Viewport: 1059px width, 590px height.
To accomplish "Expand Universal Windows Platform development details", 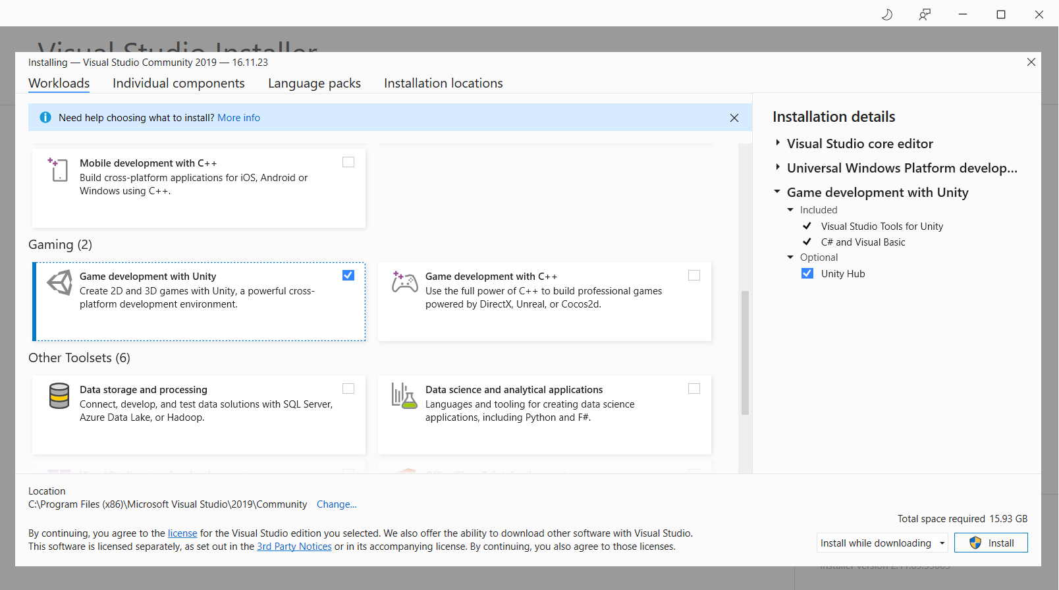I will point(778,167).
